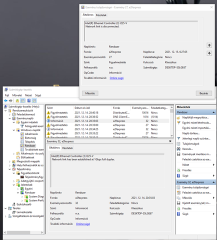Expand Alkalmazás- és szolgáltatásnaplók node

tap(14, 153)
